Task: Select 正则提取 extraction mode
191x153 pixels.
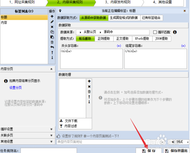Action: coord(104,39)
